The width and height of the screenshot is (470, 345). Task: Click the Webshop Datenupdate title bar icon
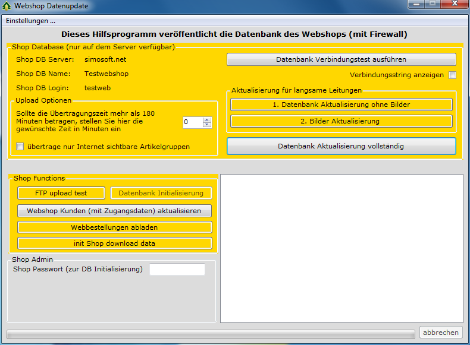[7, 5]
